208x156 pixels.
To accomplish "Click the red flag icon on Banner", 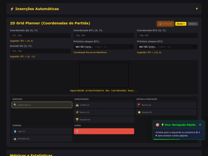I will (x=139, y=105).
